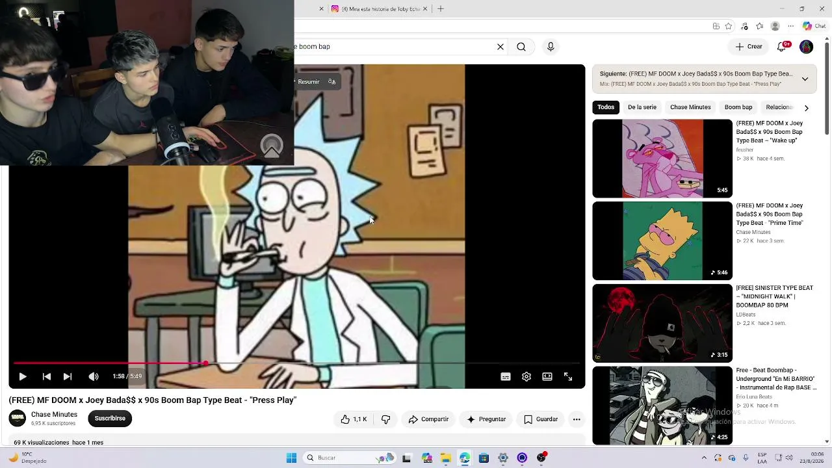Like the video with 1,1 K likes
Viewport: 832px width, 468px height.
[x=353, y=419]
